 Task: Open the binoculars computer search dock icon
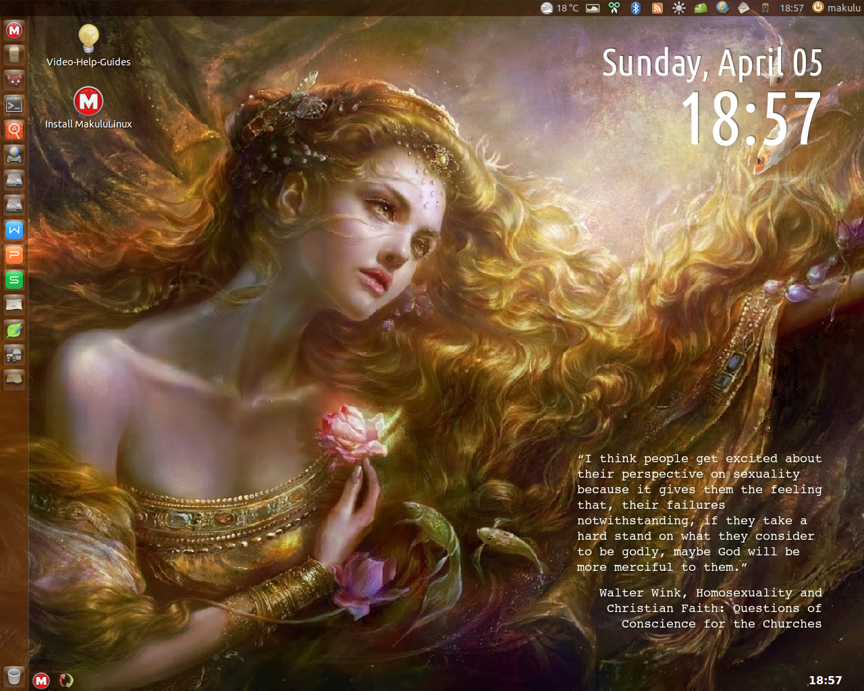coord(14,355)
